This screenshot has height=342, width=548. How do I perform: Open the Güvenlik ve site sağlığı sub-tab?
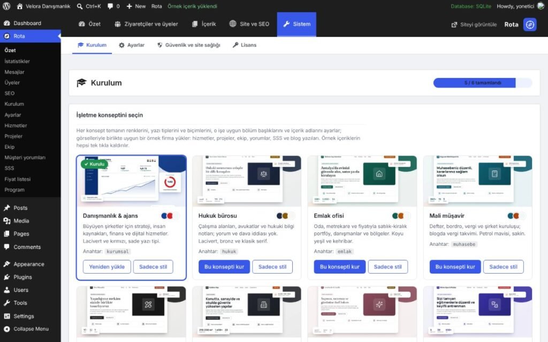[189, 45]
